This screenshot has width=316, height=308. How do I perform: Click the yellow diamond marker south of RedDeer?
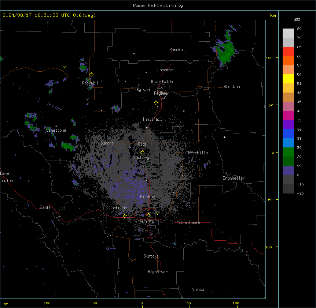(x=156, y=103)
